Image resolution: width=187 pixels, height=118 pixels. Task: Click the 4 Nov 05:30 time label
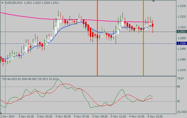pyautogui.click(x=63, y=116)
